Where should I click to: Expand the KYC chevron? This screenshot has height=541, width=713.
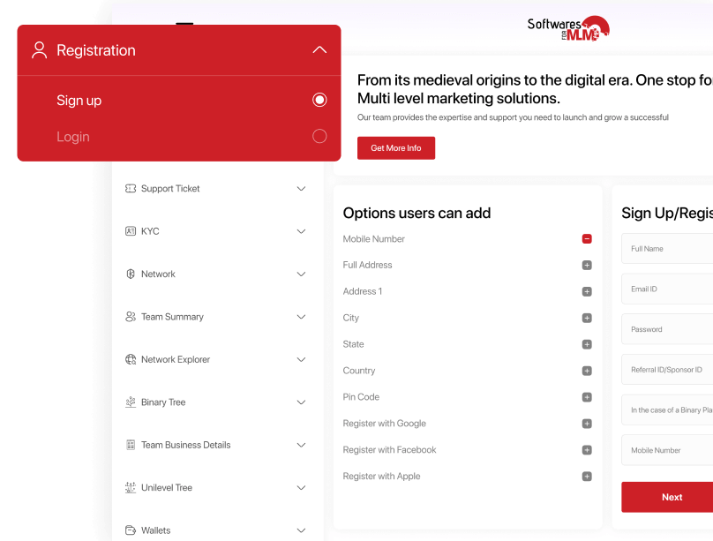pyautogui.click(x=301, y=231)
